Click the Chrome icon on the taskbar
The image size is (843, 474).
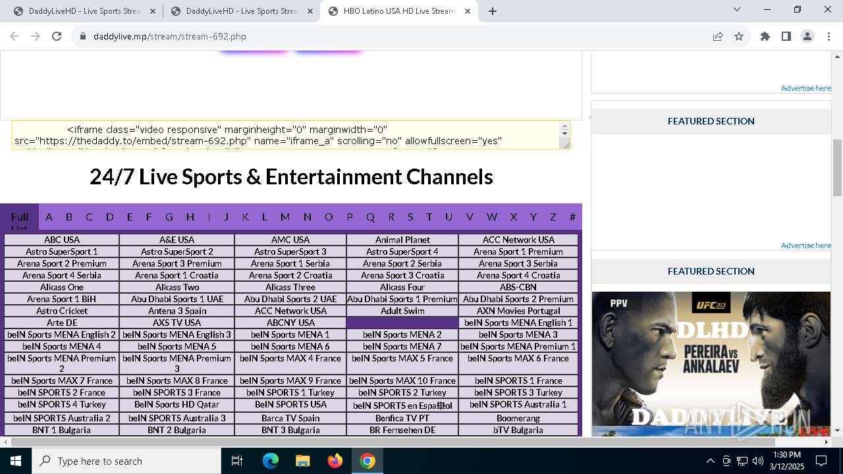click(367, 461)
